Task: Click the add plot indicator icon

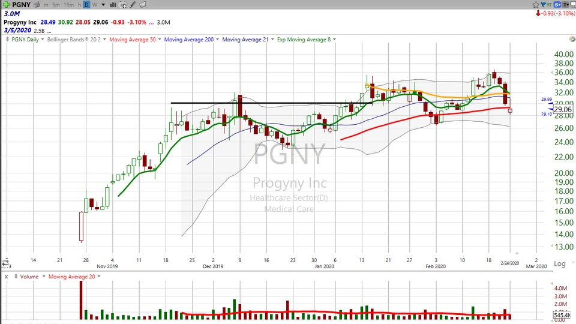Action: click(x=122, y=5)
